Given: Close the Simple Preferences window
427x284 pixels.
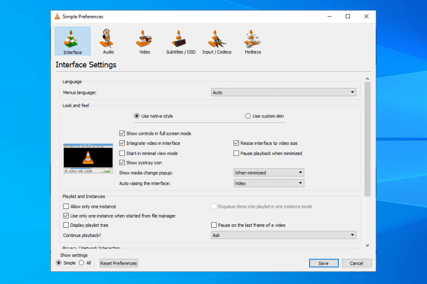Looking at the screenshot, I should point(366,16).
